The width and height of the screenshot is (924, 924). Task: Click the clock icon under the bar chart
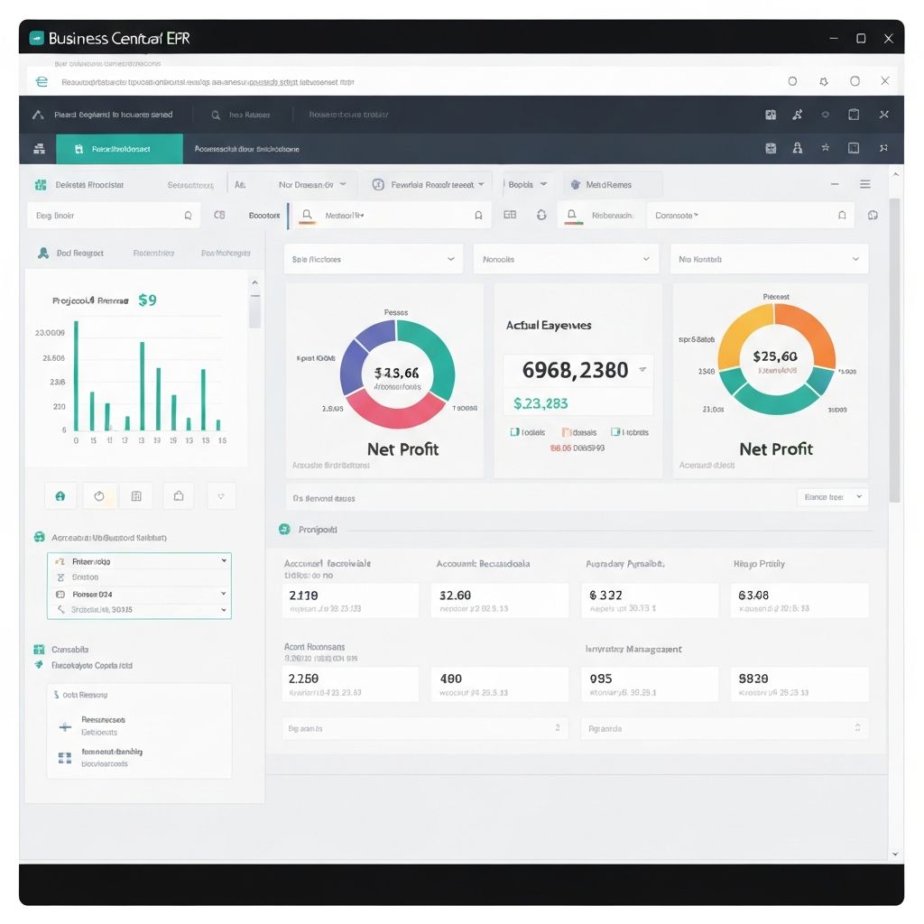tap(99, 495)
